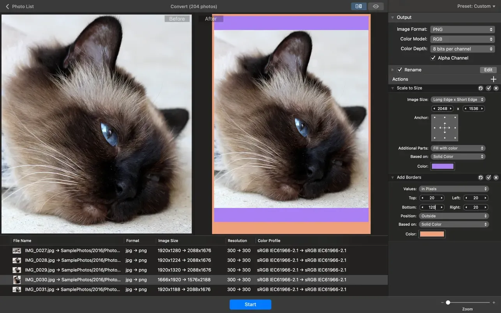Select the IMG_0031.jpg thumbnail
Screen dimensions: 501x313
pos(17,290)
